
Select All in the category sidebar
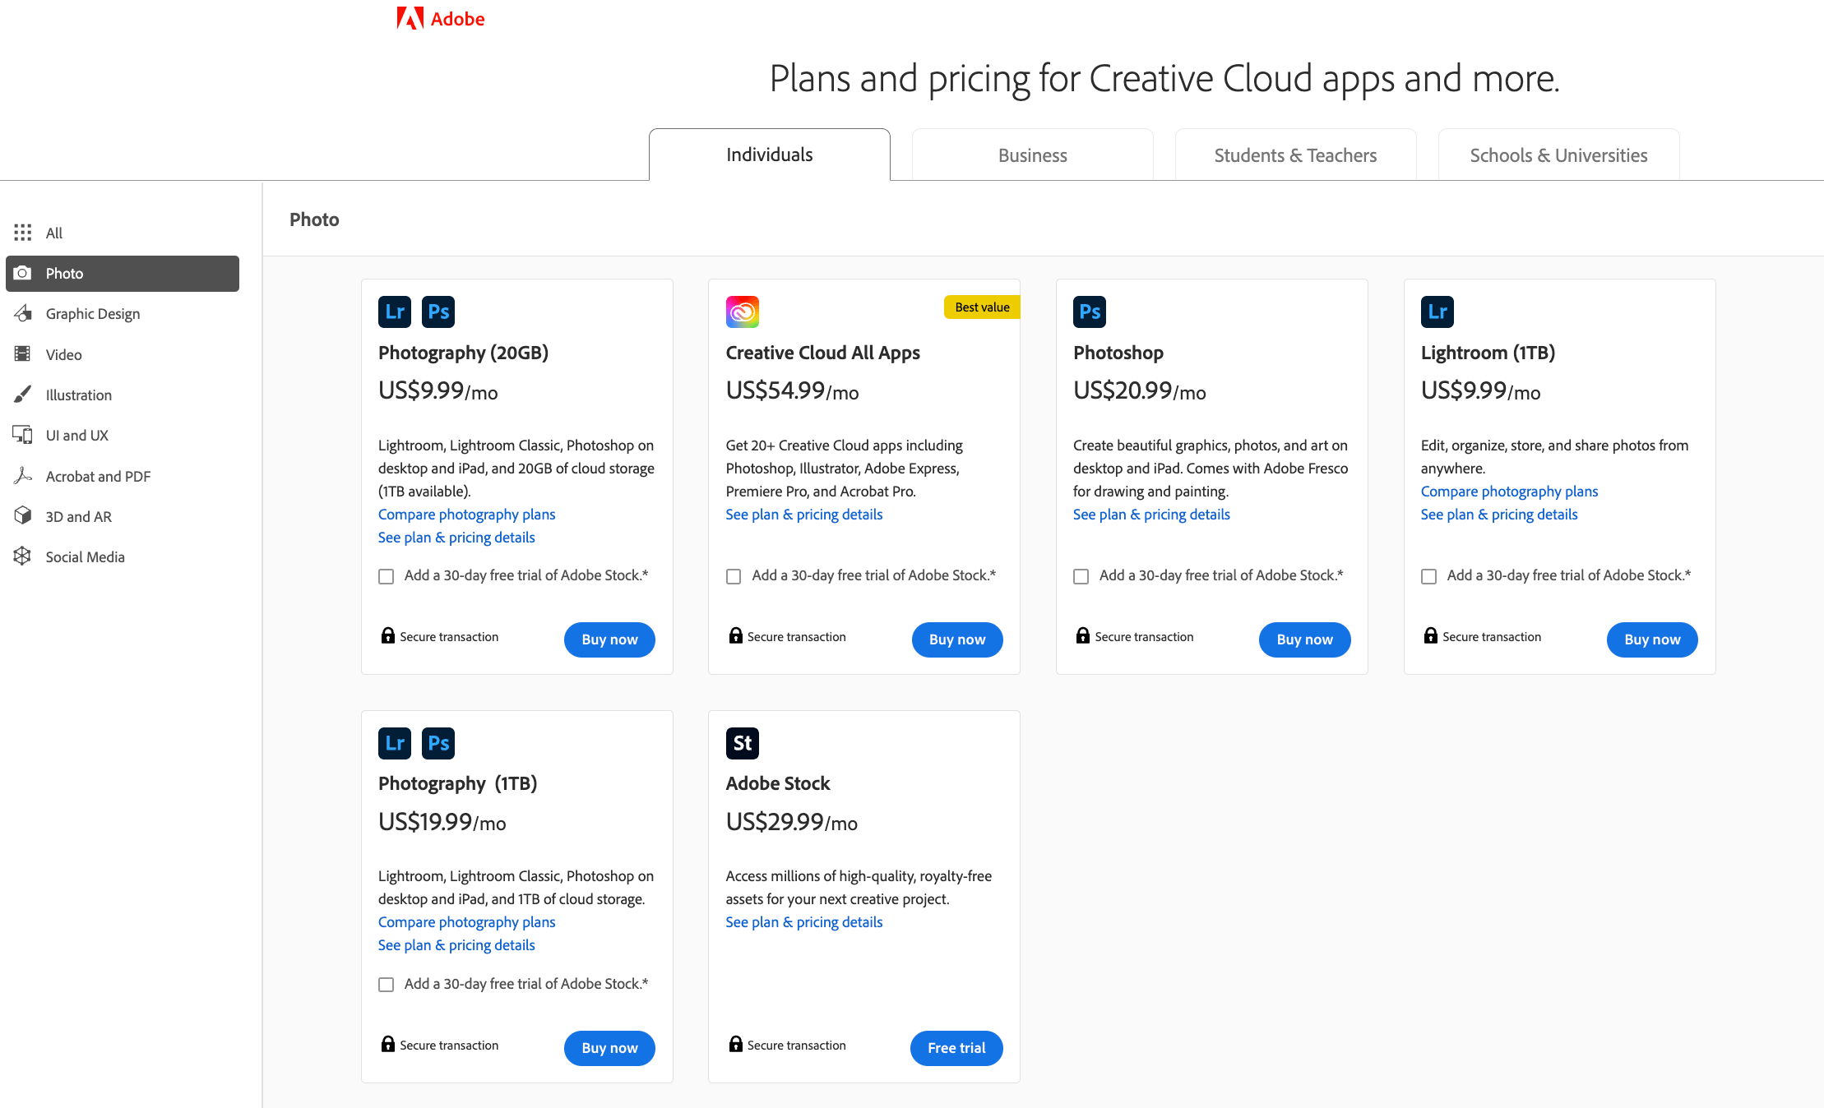(x=123, y=233)
